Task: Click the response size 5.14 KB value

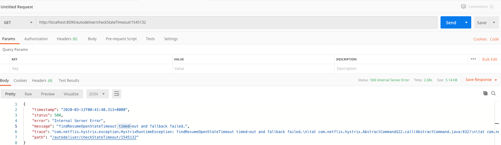Action: click(x=451, y=80)
